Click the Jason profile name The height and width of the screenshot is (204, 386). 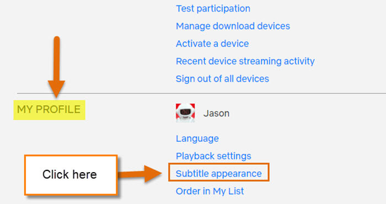[x=216, y=113]
